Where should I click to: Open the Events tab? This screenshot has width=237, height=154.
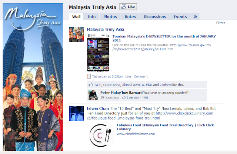[180, 17]
